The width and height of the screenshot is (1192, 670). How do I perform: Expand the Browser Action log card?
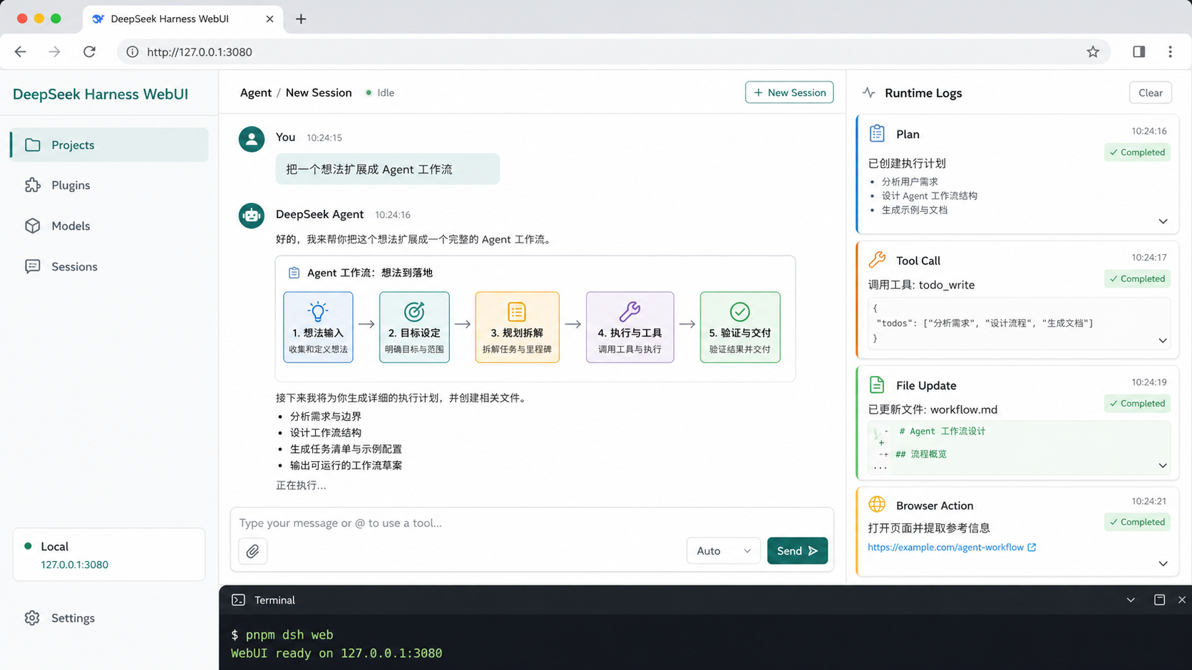pyautogui.click(x=1163, y=564)
